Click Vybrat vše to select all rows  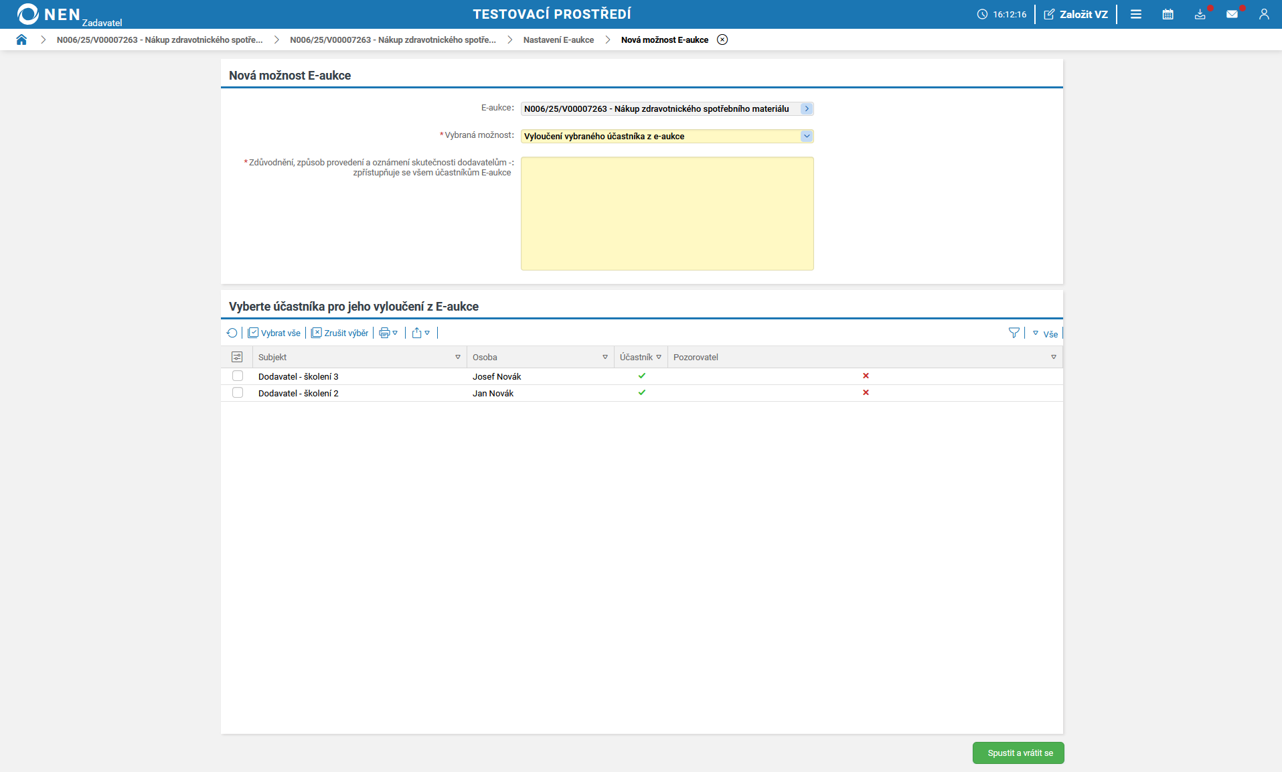(x=274, y=333)
